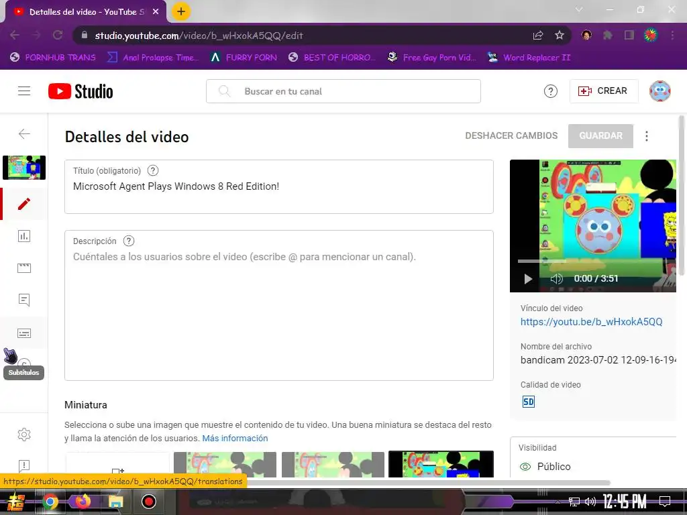Close the Detalles del video tab
The height and width of the screenshot is (515, 687).
pos(156,12)
